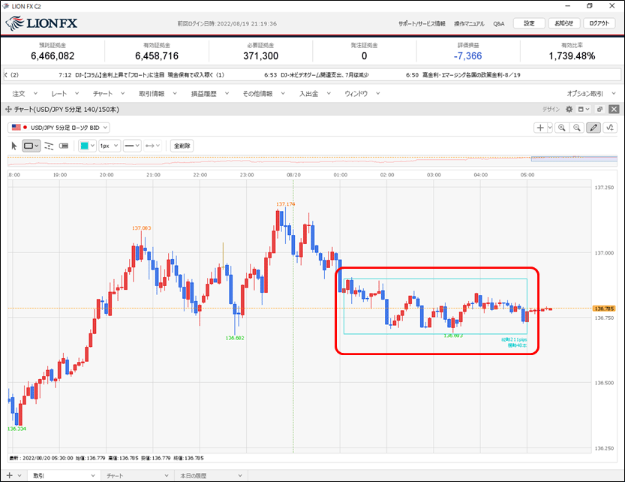Click 全削除 to delete all drawings
625x482 pixels.
click(x=182, y=146)
